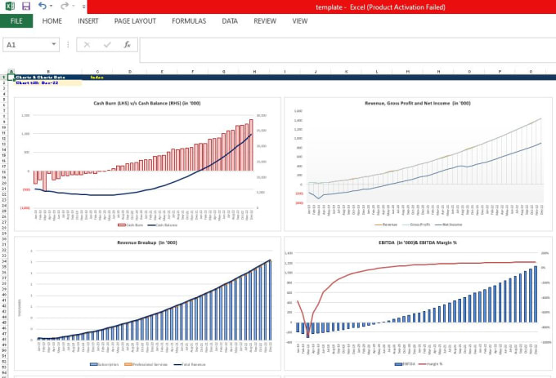Switch to the DATA tab
Screen dimensions: 556x378
(230, 21)
